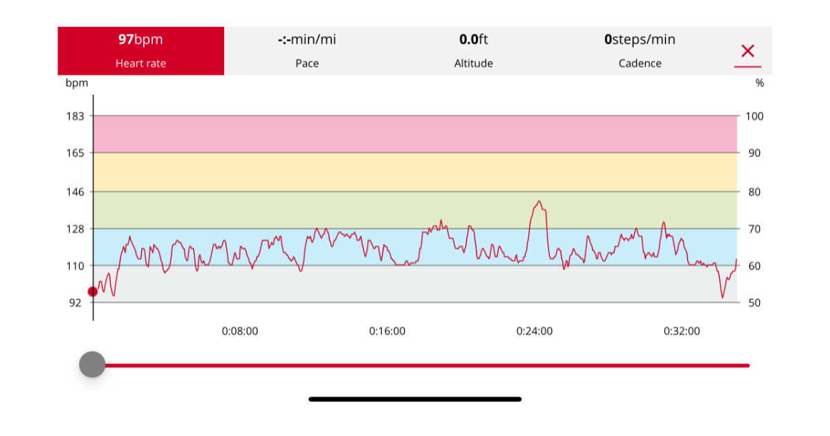Click the yellow heart rate zone band
Image resolution: width=830 pixels, height=436 pixels.
tap(416, 172)
